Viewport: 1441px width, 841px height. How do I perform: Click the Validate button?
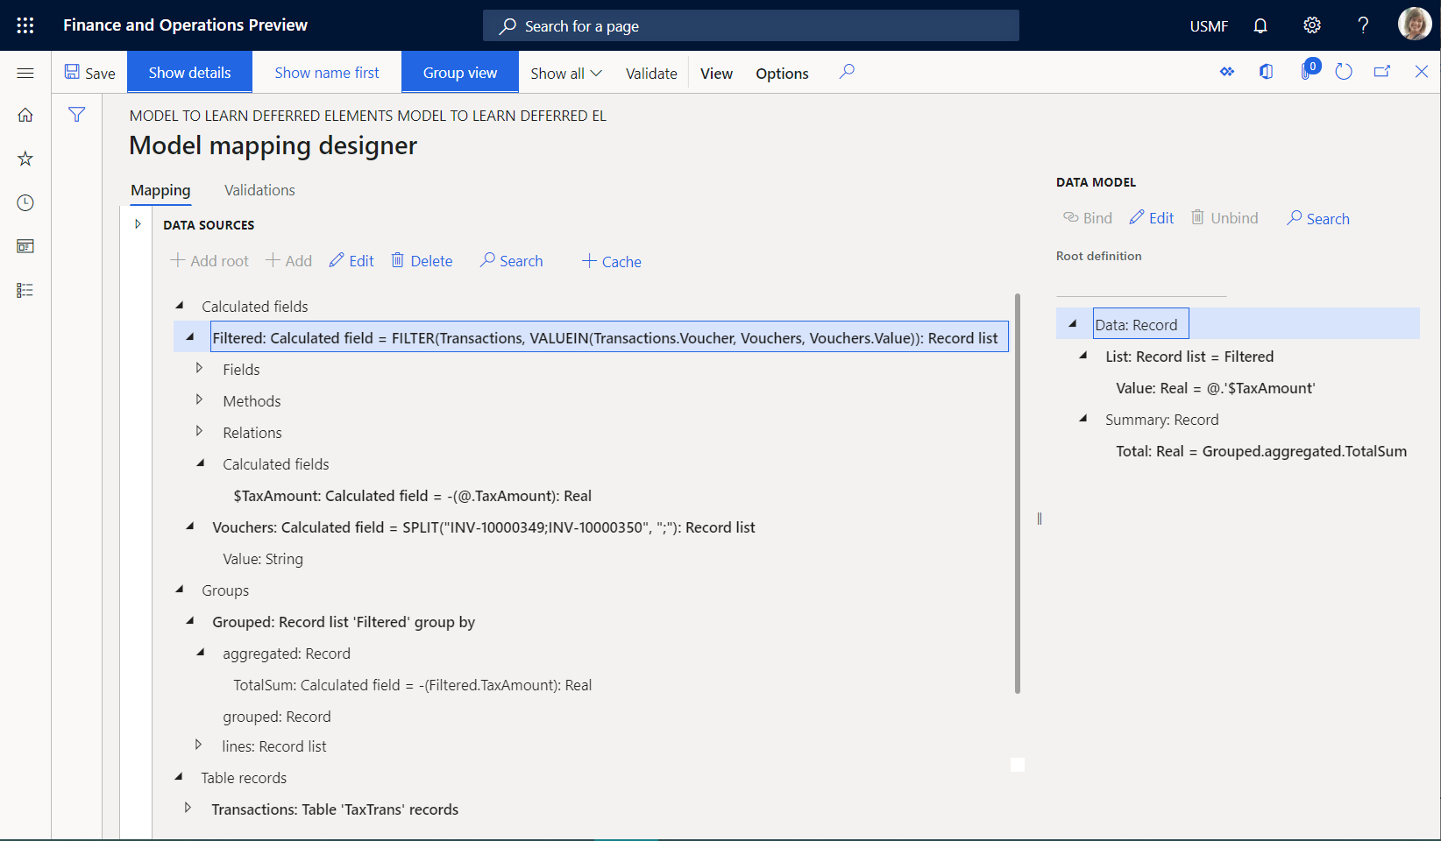pos(650,73)
